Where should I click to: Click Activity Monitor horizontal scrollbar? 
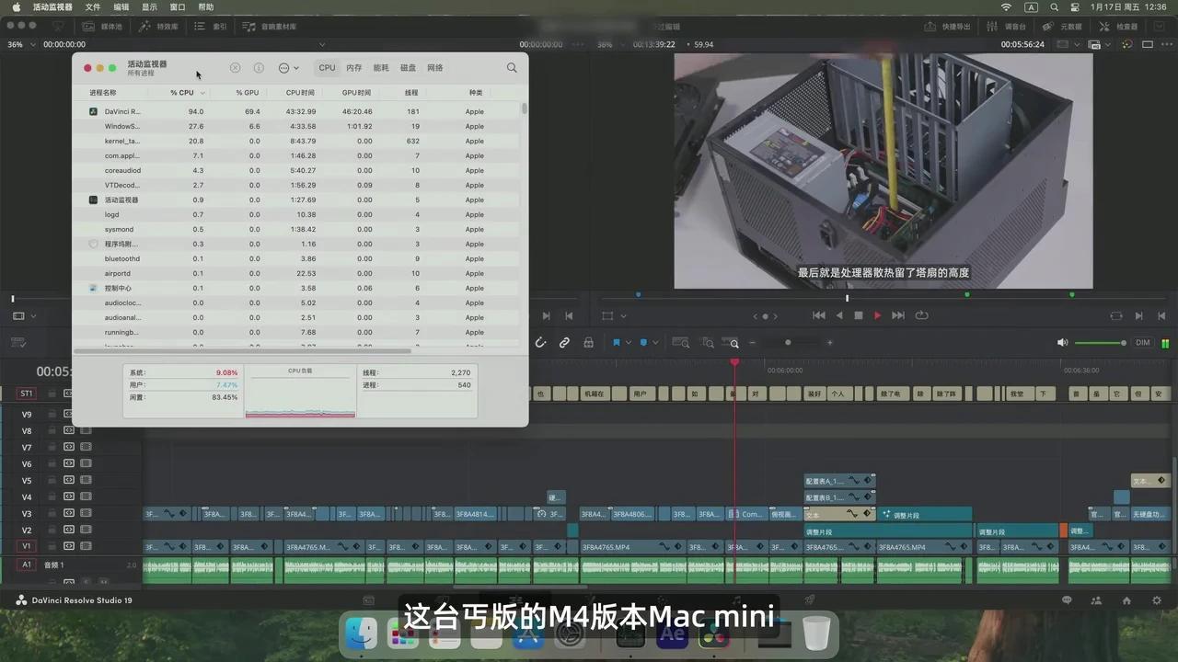(242, 350)
